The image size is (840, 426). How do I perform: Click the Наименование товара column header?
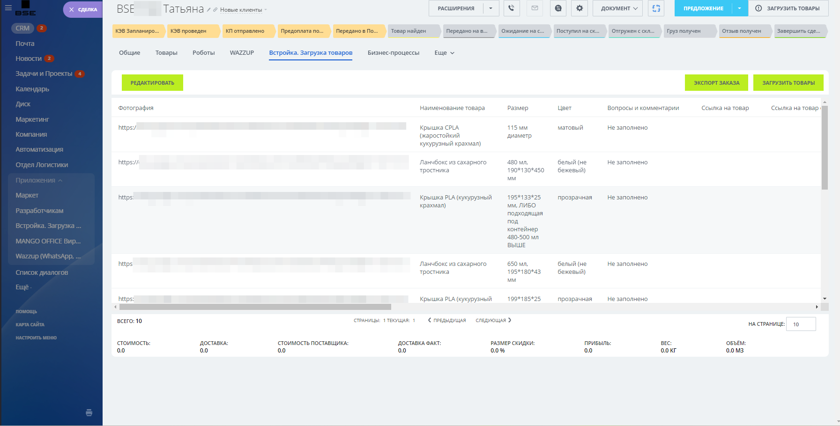[x=452, y=108]
